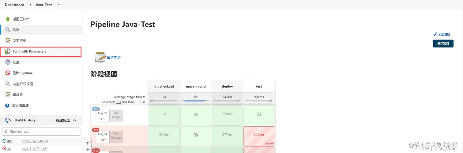Click the 禁用项目 button

443,44
